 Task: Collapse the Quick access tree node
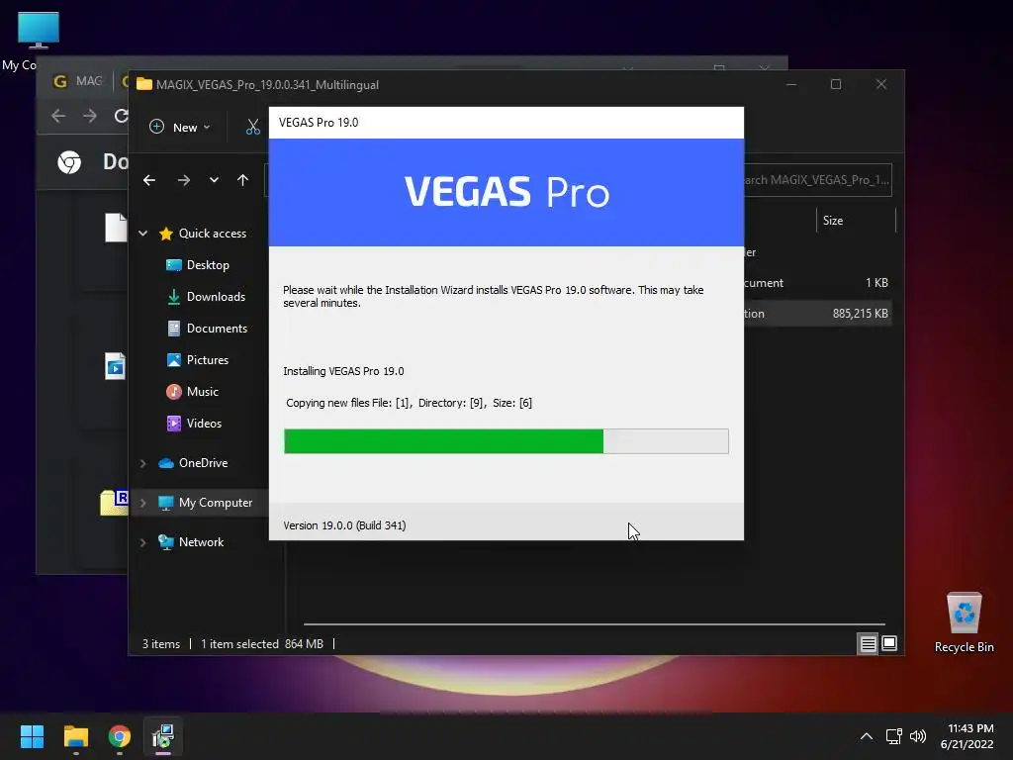pyautogui.click(x=142, y=234)
